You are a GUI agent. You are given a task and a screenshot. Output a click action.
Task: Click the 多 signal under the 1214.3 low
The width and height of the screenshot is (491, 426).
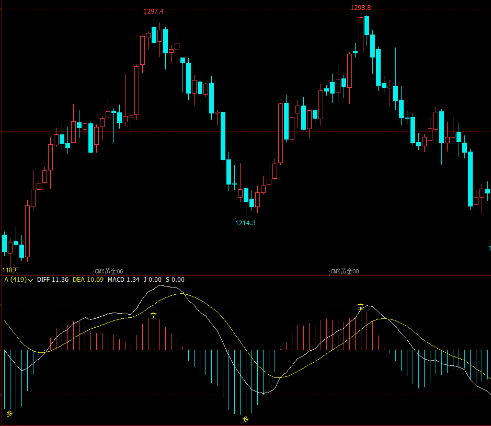click(x=245, y=419)
